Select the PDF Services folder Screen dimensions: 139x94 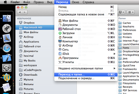coord(128,90)
